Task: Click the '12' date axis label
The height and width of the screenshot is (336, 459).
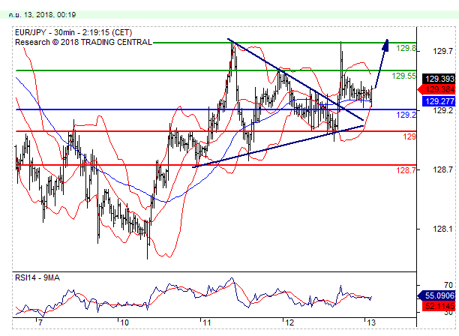Action: [x=289, y=322]
